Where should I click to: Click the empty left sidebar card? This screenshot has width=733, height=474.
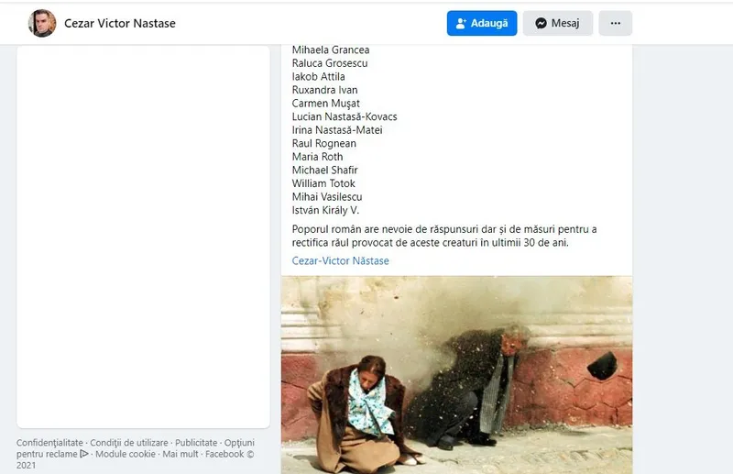tap(143, 237)
